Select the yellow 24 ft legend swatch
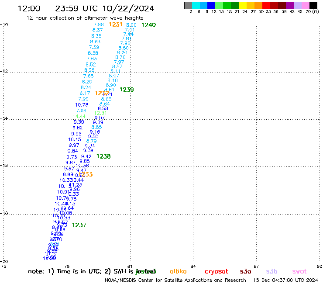Viewport: 323px width, 284px height. (x=243, y=5)
